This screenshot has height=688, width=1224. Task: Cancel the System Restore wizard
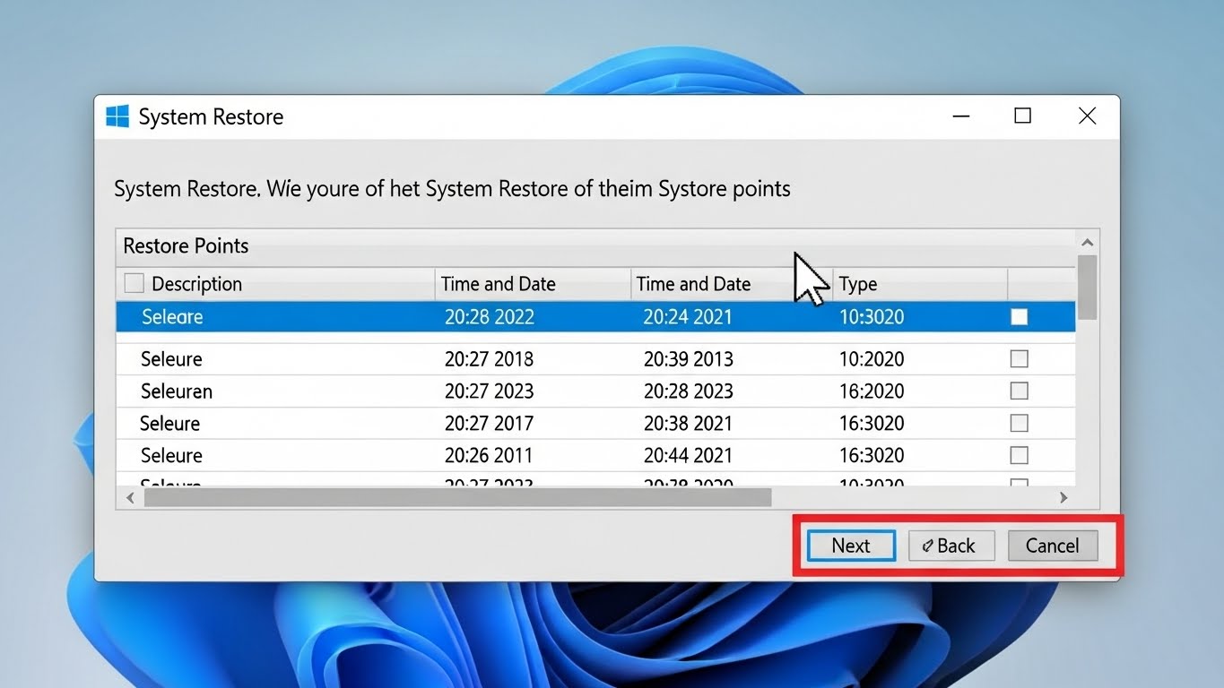[1052, 546]
